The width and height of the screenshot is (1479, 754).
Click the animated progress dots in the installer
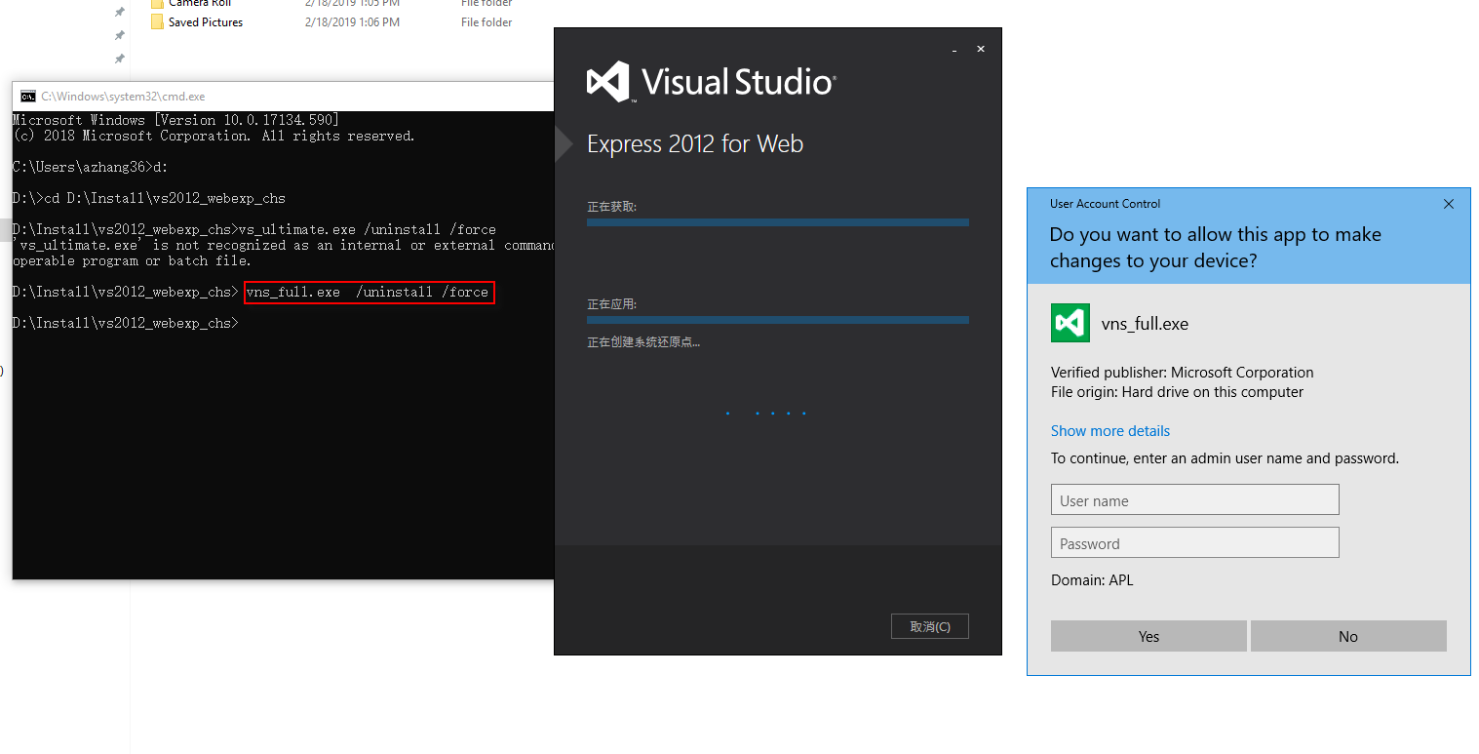click(x=765, y=413)
